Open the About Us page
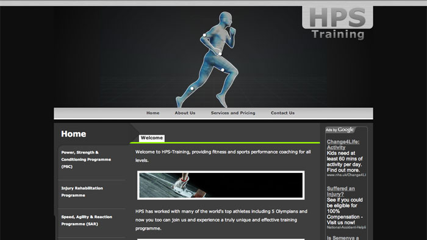The image size is (427, 240). click(x=185, y=113)
